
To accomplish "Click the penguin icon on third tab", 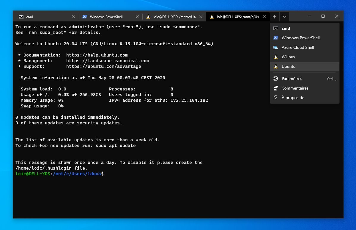I will coord(148,17).
